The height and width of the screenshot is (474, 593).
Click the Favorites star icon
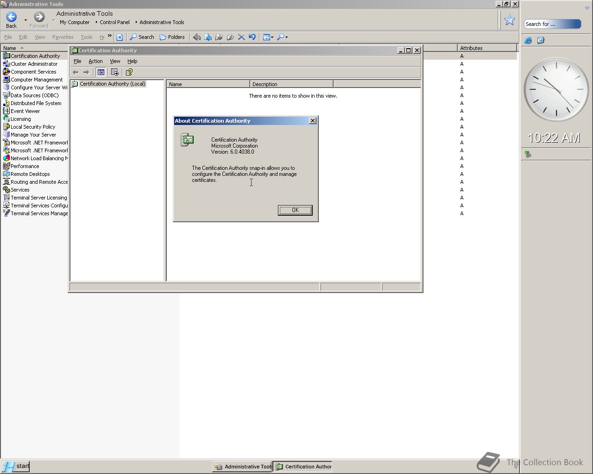[x=510, y=20]
